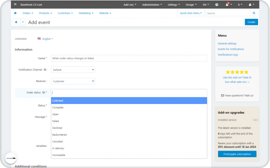Viewport: 270px width, 168px height.
Task: Select In delivery order status option
Action: coord(129,148)
